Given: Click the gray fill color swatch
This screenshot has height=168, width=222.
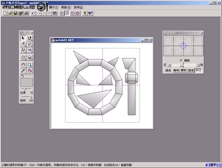Looking at the screenshot, I should 27,82.
